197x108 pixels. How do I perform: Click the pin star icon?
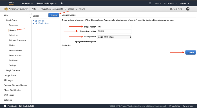(62, 3)
